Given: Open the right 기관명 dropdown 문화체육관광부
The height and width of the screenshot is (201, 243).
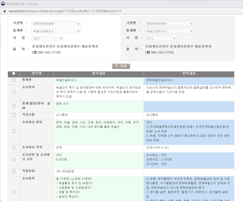Looking at the screenshot, I should click(x=169, y=24).
